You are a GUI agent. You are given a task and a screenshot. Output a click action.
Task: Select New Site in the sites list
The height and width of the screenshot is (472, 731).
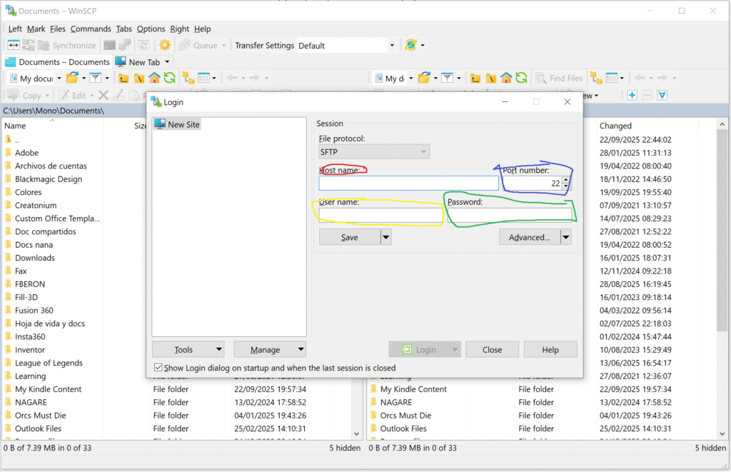[183, 124]
